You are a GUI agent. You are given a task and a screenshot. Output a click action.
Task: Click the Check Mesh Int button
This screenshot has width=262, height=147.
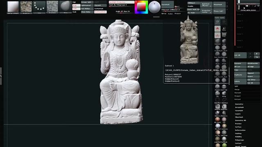[x=193, y=9]
